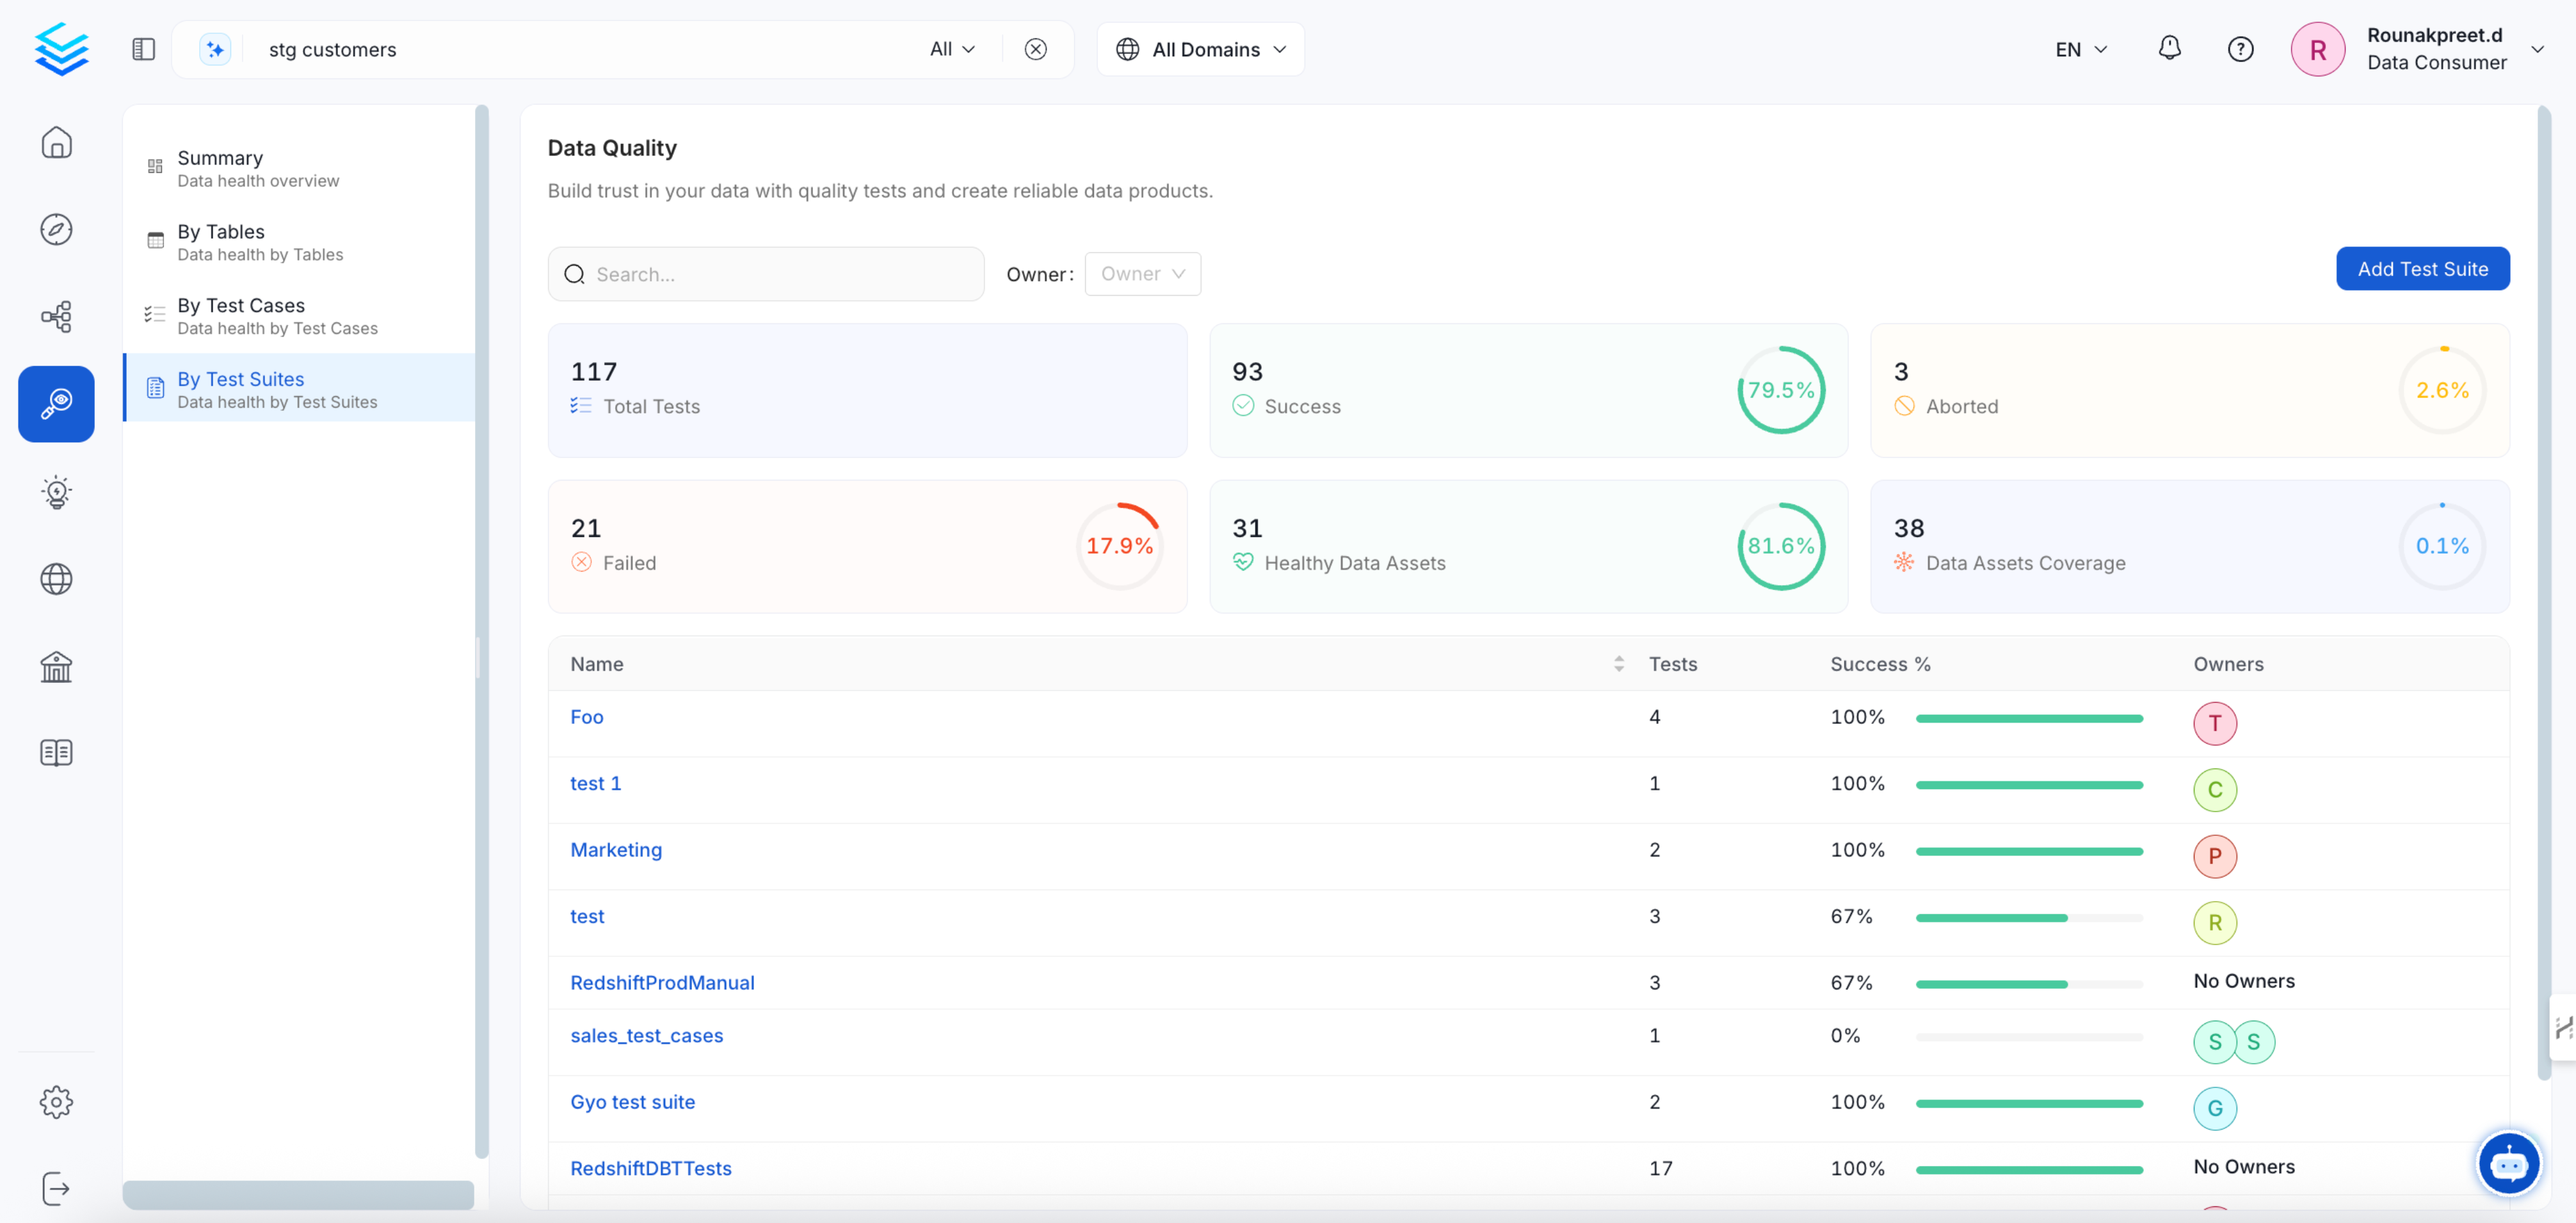
Task: Click the Add Test Suite button
Action: pos(2422,268)
